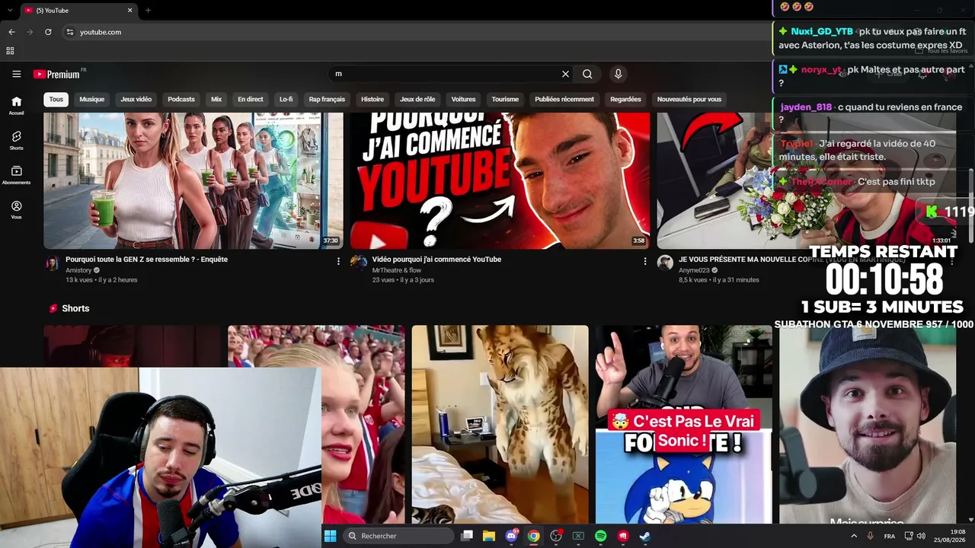Select the Mix chip
This screenshot has height=548, width=975.
[x=216, y=99]
